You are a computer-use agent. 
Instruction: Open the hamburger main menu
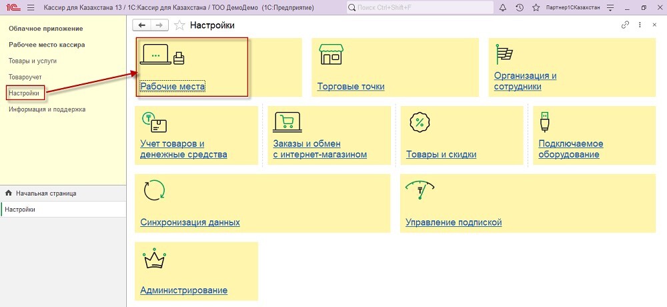(x=31, y=7)
